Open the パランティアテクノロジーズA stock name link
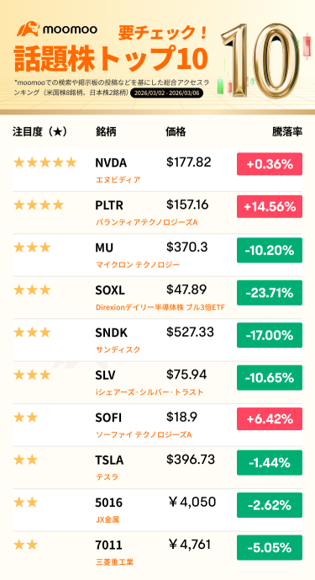 tap(146, 222)
